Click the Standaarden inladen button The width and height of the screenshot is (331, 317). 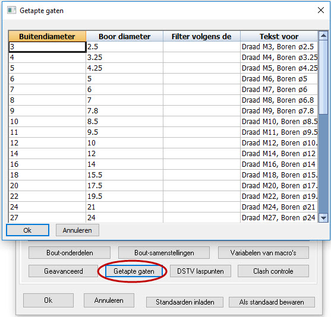tap(185, 302)
